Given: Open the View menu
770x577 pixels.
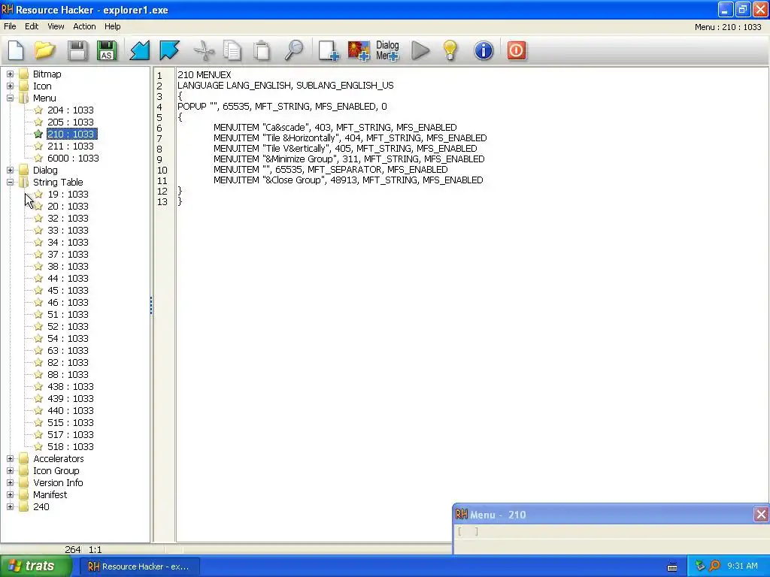Looking at the screenshot, I should coord(56,26).
